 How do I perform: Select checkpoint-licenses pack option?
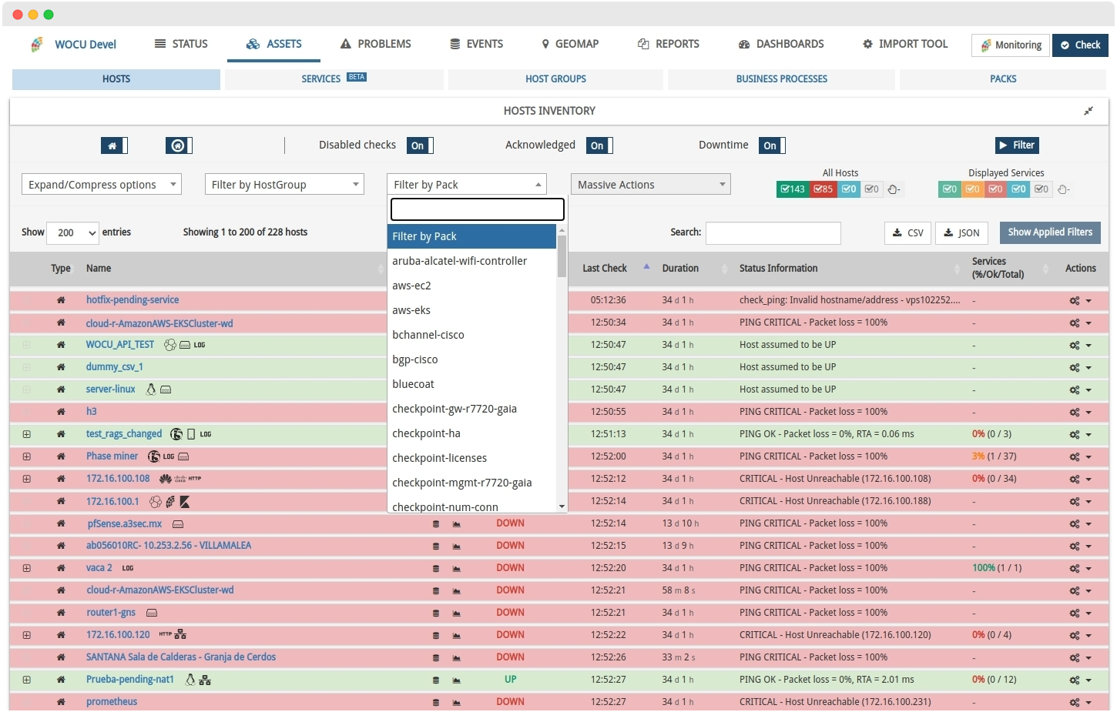pyautogui.click(x=471, y=458)
